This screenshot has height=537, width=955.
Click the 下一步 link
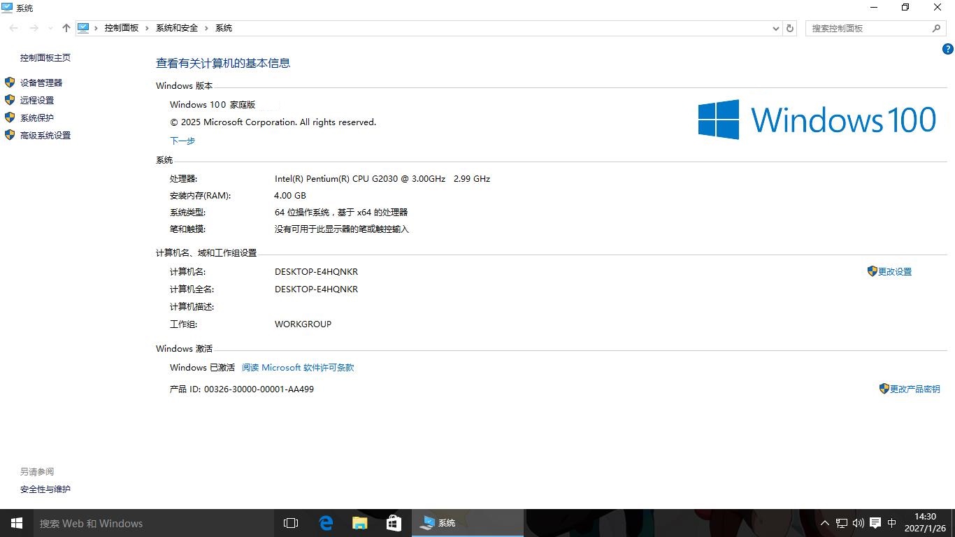point(182,141)
